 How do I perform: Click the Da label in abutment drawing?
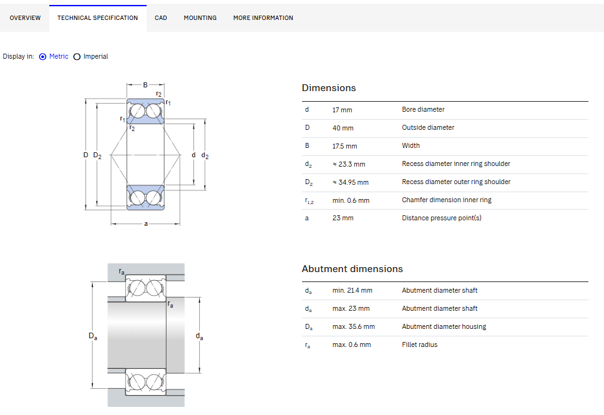[x=93, y=336]
